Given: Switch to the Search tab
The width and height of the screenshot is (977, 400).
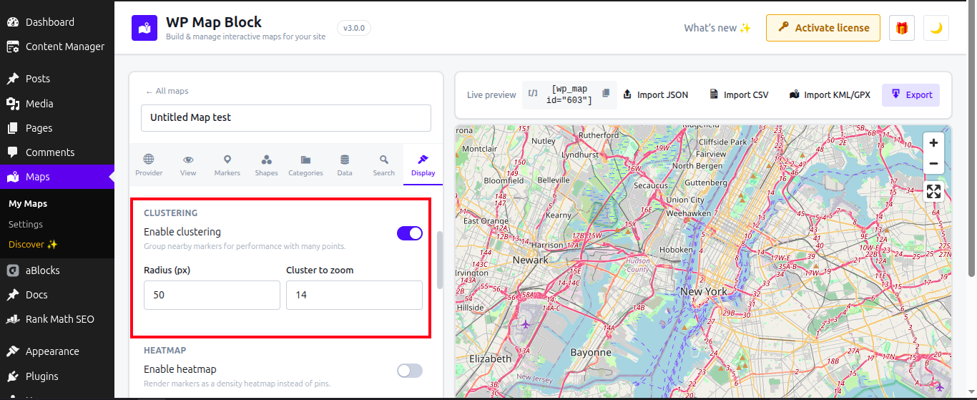Looking at the screenshot, I should click(384, 165).
